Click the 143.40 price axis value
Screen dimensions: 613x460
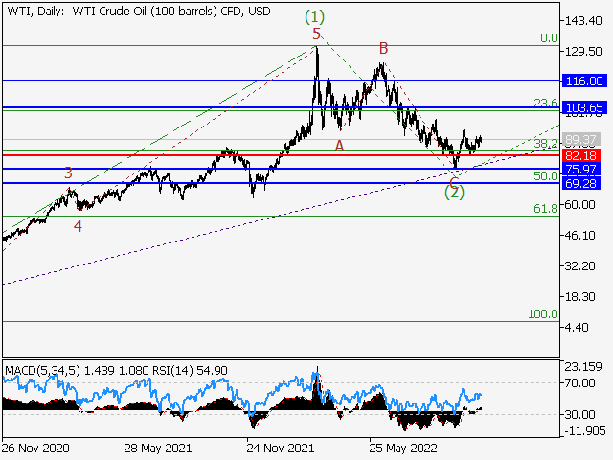pos(583,21)
